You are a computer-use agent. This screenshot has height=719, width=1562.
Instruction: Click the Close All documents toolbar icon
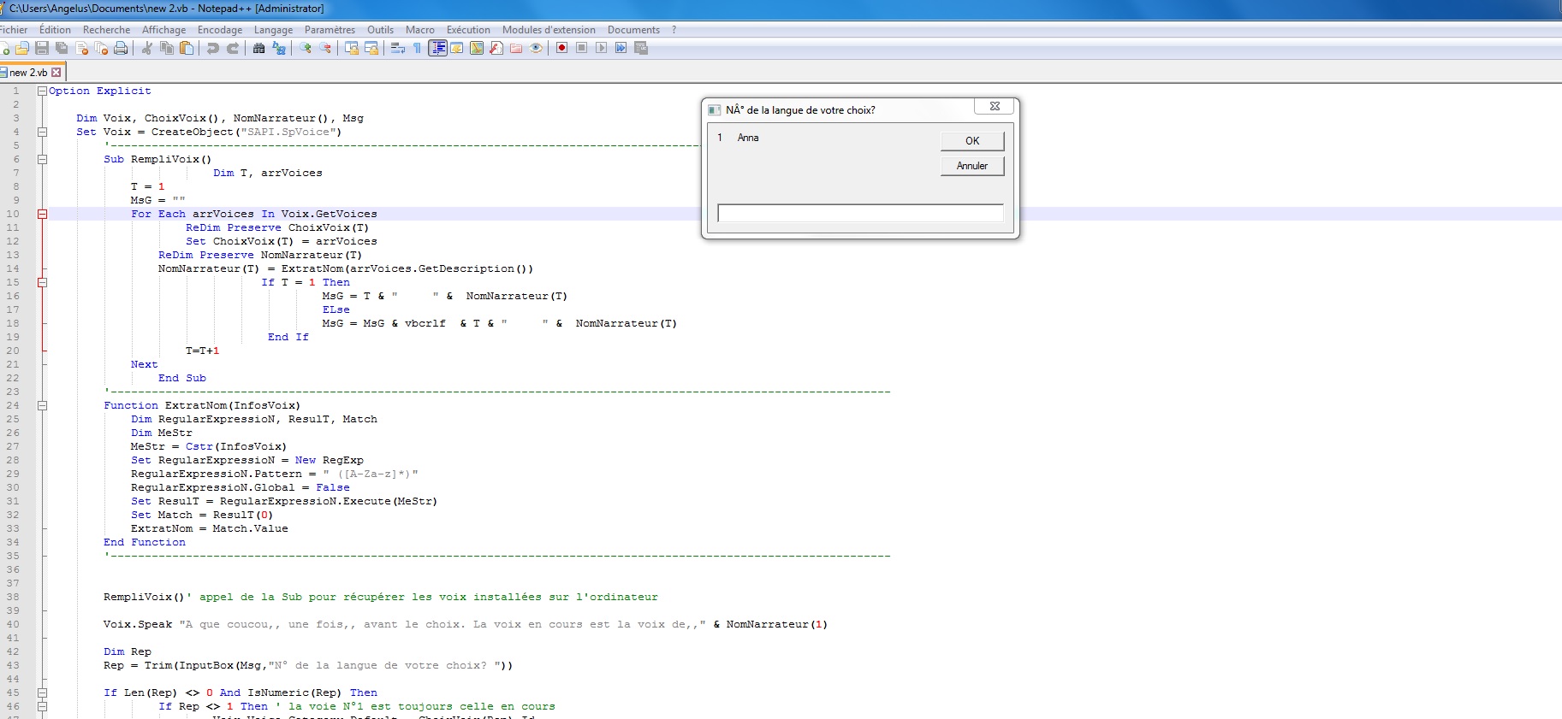[101, 48]
